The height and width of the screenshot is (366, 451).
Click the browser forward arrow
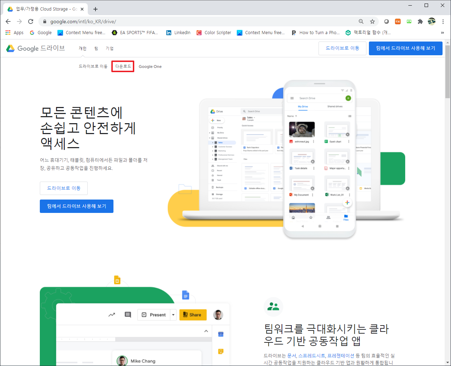(19, 21)
